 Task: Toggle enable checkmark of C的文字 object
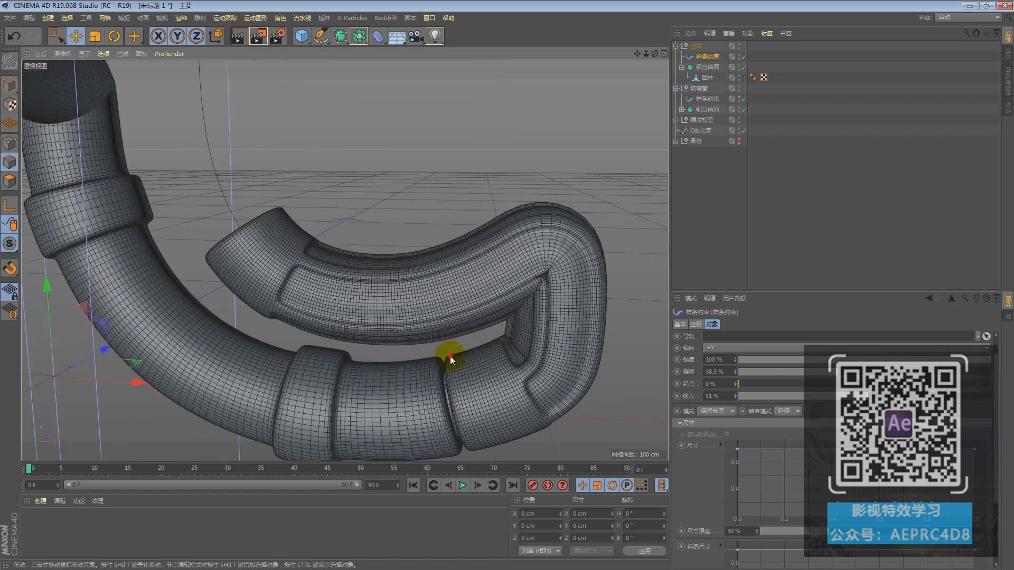point(744,130)
